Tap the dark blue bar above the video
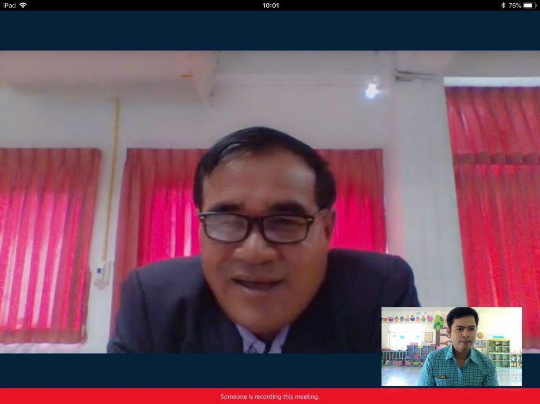Screen dimensions: 540x404 pyautogui.click(x=270, y=31)
